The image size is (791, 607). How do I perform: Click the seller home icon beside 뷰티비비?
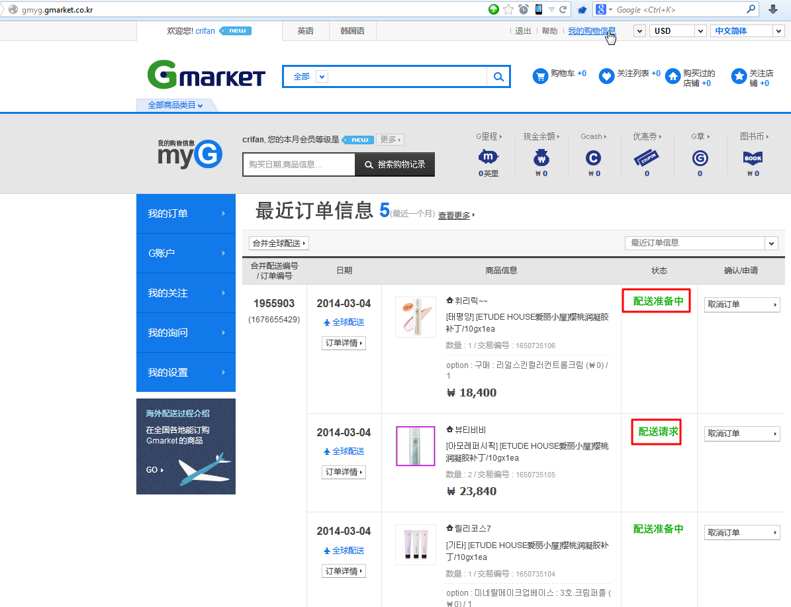[449, 430]
